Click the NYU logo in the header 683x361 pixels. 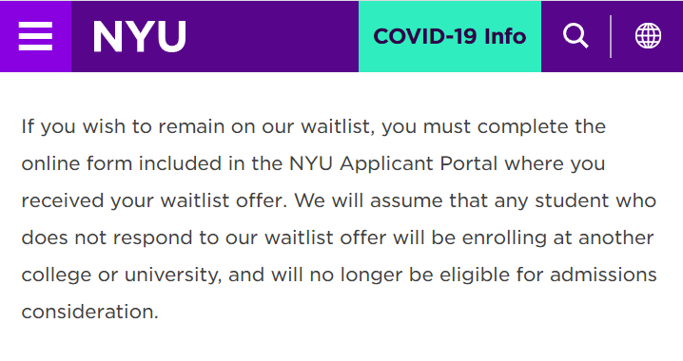pyautogui.click(x=140, y=36)
